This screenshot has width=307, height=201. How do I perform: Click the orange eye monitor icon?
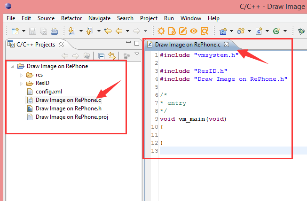[194, 31]
